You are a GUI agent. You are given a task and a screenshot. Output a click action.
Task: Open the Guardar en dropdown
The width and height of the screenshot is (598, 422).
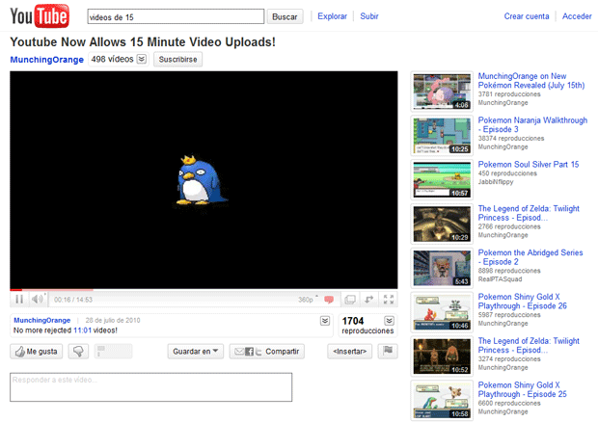[x=195, y=351]
